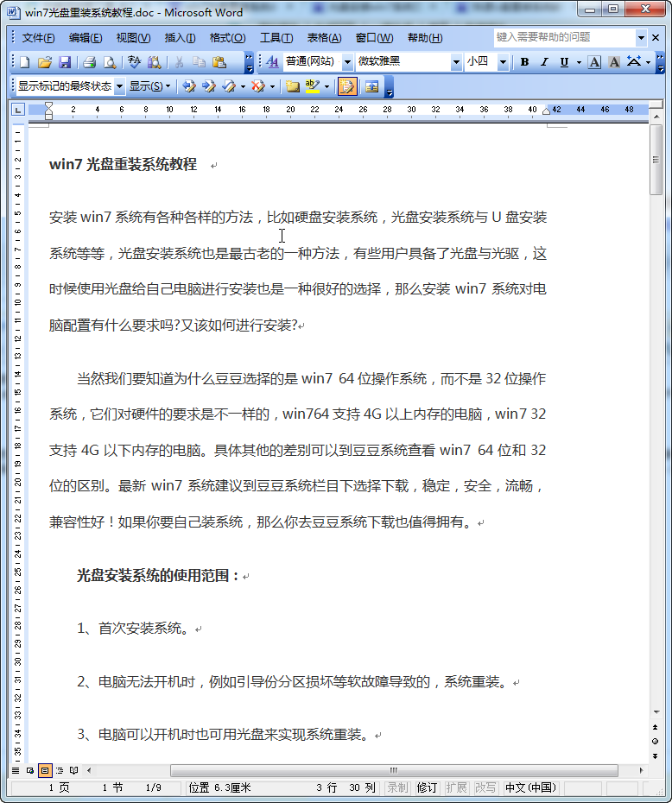The width and height of the screenshot is (672, 803).
Task: Apply Bold formatting
Action: pos(524,62)
